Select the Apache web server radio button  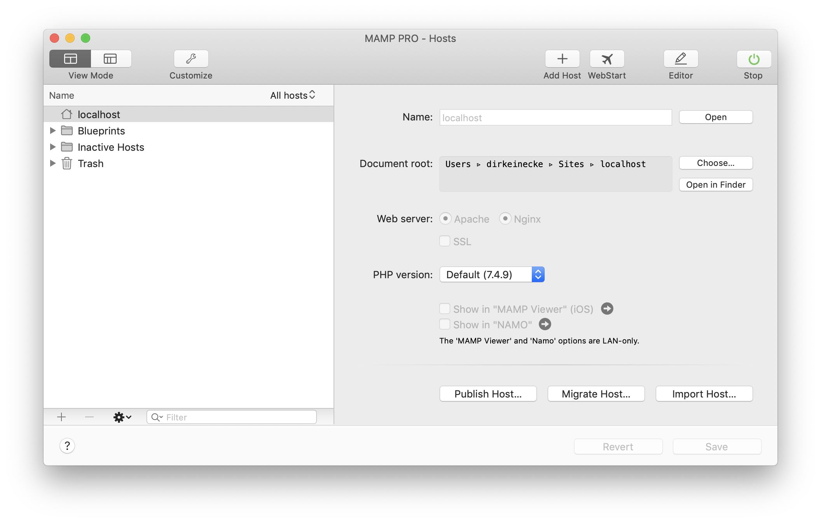445,219
